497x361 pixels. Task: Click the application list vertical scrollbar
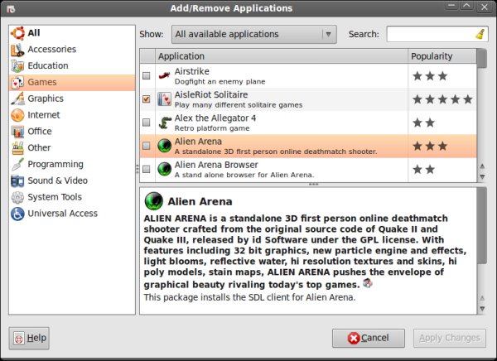[x=482, y=116]
